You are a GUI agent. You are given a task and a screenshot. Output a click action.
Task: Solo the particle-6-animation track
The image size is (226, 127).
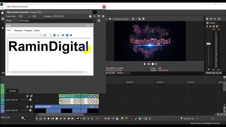click(x=31, y=107)
